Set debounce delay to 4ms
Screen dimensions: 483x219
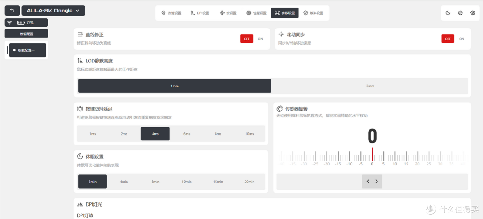click(x=155, y=134)
